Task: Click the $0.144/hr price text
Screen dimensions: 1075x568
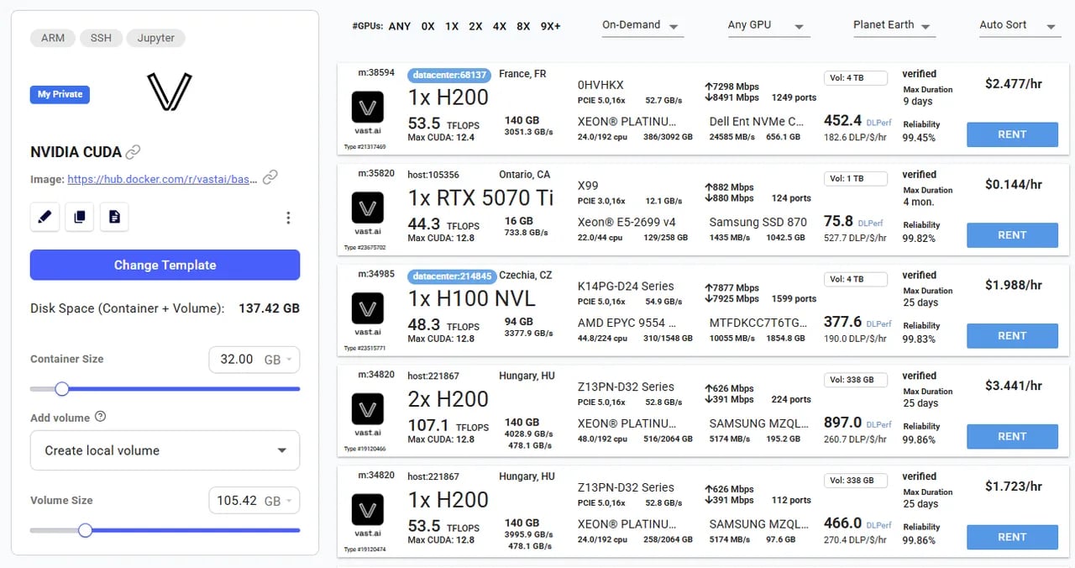Action: click(x=1013, y=185)
